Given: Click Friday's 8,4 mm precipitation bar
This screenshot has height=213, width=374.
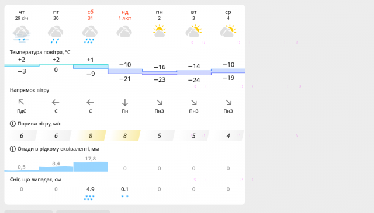Looking at the screenshot, I should click(x=56, y=169).
